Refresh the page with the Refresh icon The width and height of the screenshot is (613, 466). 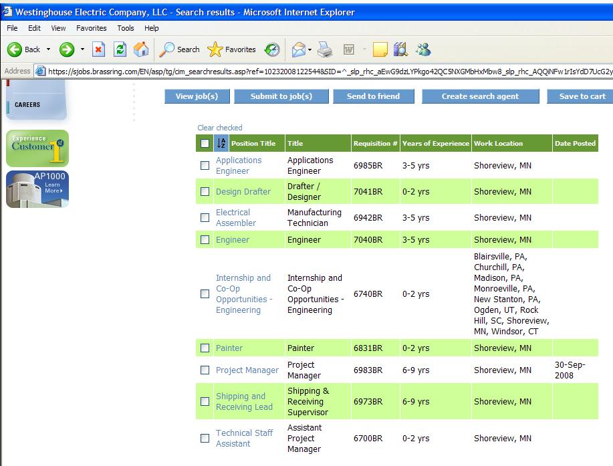tap(120, 49)
